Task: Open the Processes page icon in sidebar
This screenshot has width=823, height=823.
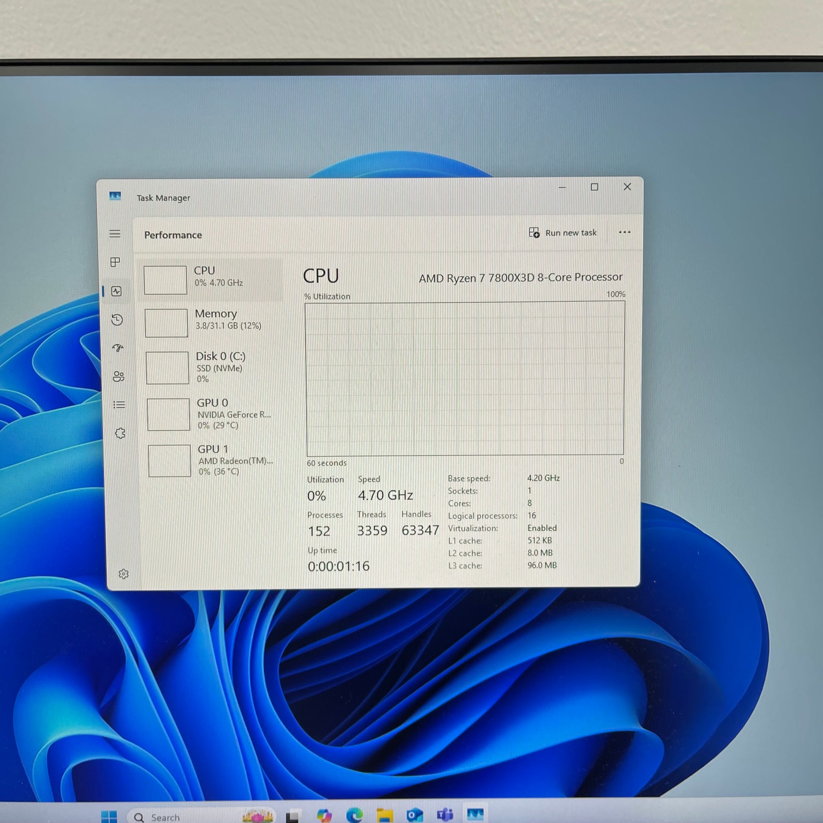Action: [115, 262]
